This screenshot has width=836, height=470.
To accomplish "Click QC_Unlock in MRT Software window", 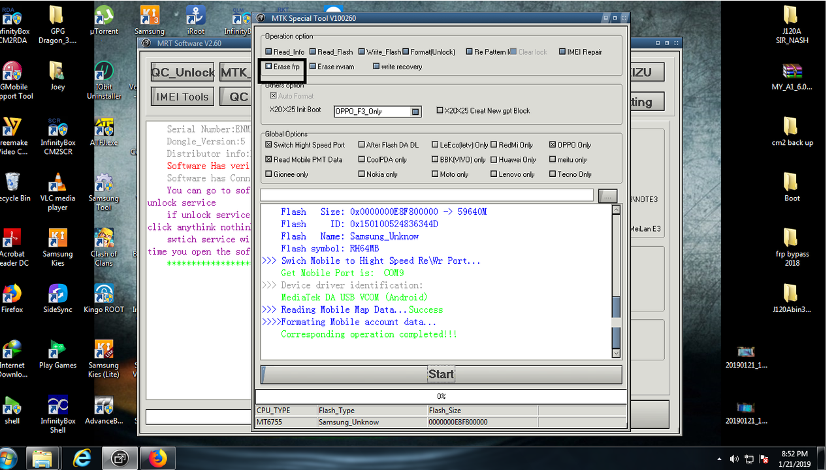I will [x=183, y=72].
